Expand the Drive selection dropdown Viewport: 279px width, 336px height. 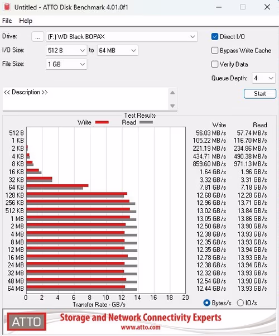click(x=121, y=37)
